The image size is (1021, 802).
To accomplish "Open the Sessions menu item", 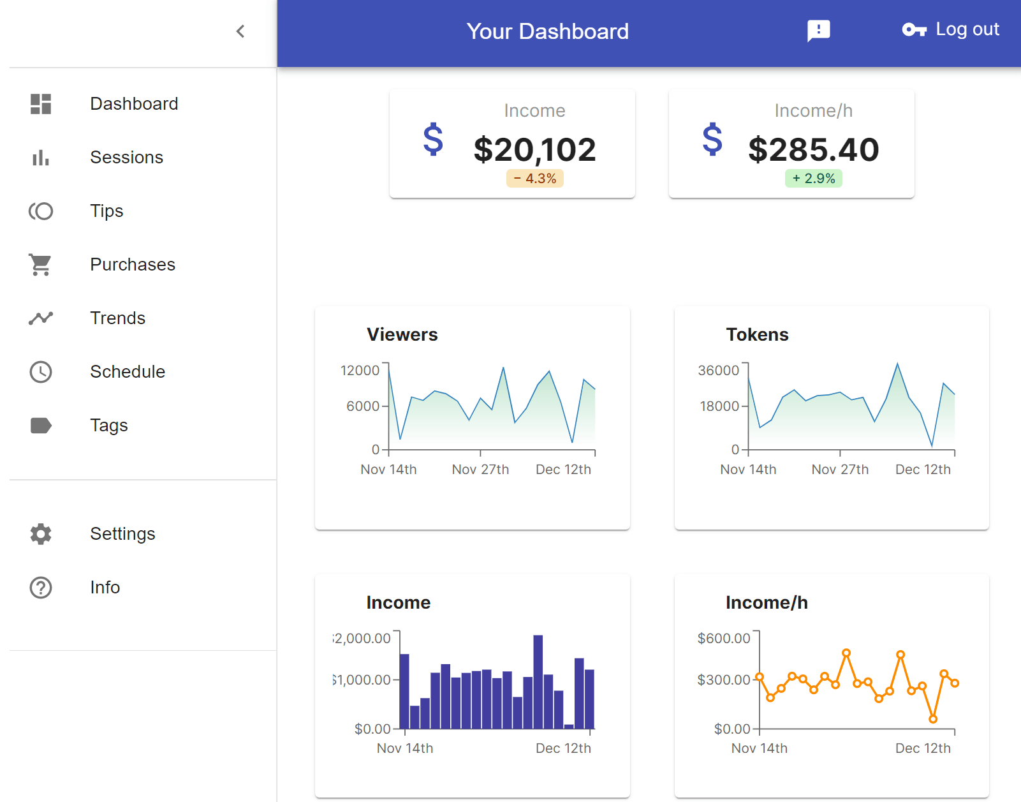I will (x=126, y=158).
